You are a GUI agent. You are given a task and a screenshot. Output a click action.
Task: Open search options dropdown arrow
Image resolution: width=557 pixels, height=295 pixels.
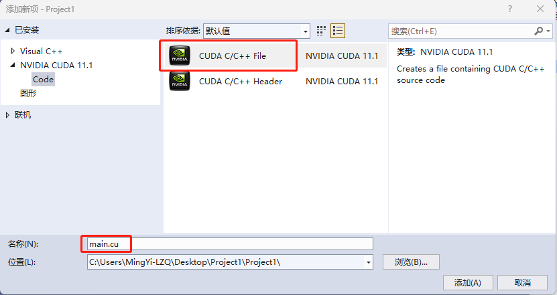[548, 31]
